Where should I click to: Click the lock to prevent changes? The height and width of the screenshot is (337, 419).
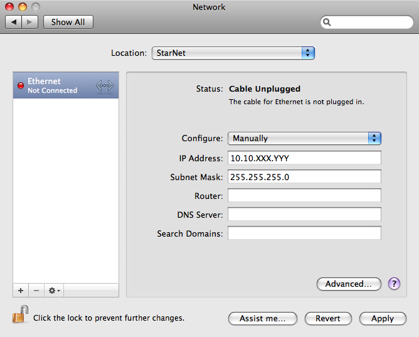pos(20,314)
